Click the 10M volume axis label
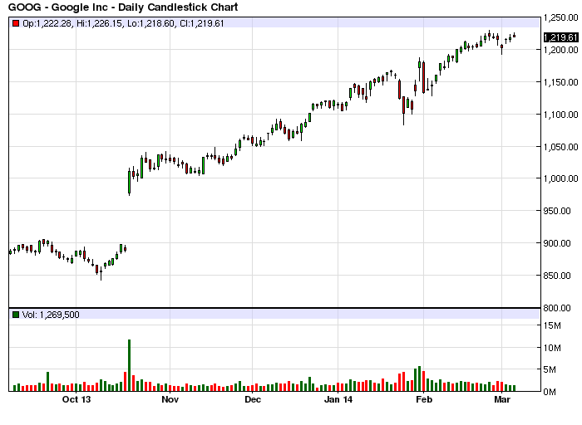Viewport: 582px width, 425px height. tap(552, 348)
